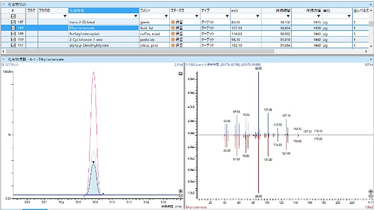The width and height of the screenshot is (374, 210).
Task: Zoom out on the mass spectrum plot
Action: [x=371, y=196]
